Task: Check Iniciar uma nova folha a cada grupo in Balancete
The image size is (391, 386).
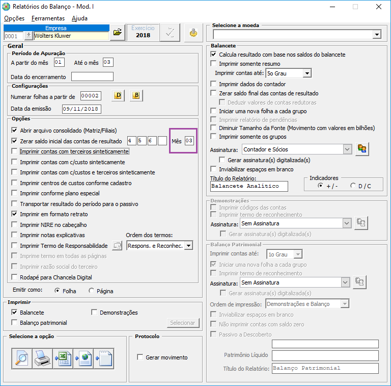Action: (213, 111)
